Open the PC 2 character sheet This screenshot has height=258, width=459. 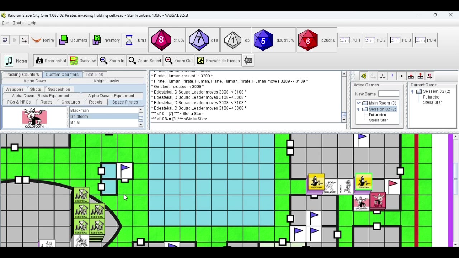coord(375,40)
